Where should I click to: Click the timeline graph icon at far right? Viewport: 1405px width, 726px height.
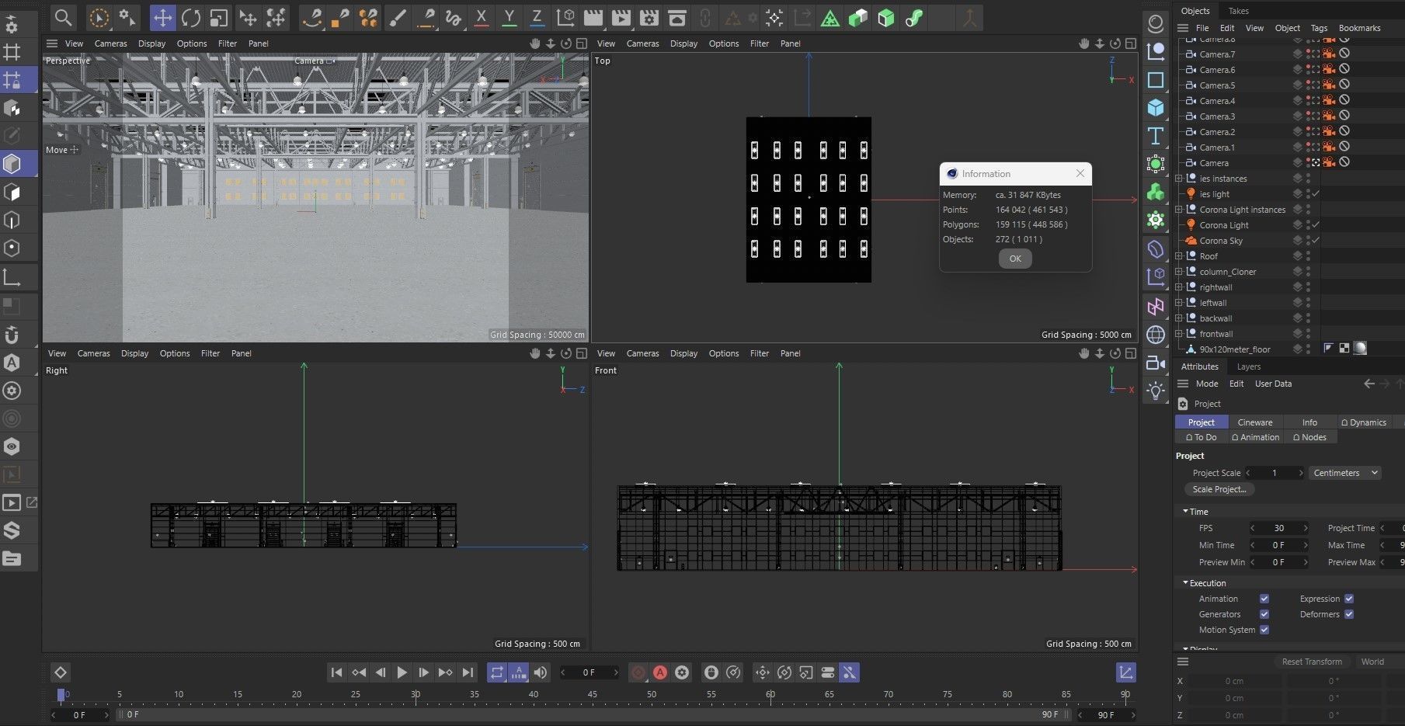(1125, 672)
